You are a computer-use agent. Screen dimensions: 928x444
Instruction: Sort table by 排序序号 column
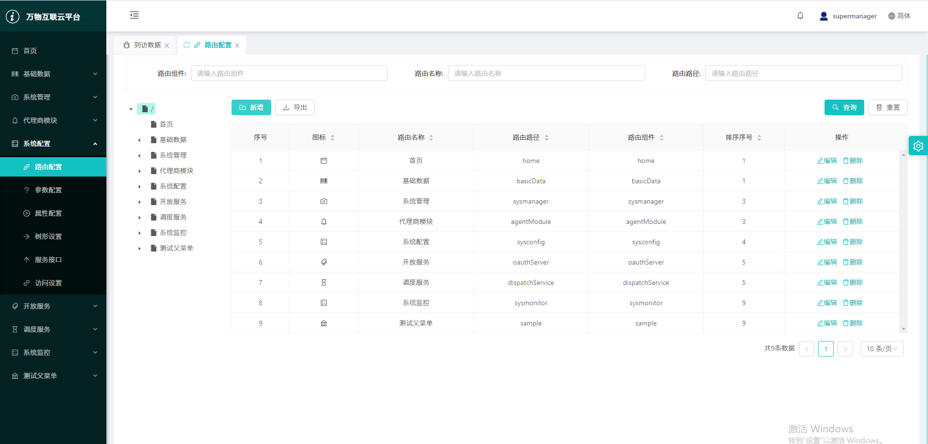pyautogui.click(x=759, y=138)
